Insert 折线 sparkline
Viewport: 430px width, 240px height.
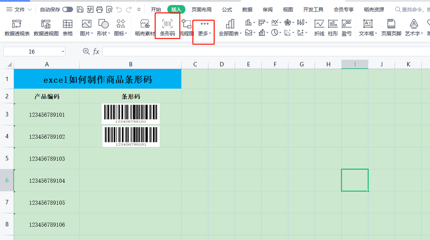pos(319,28)
